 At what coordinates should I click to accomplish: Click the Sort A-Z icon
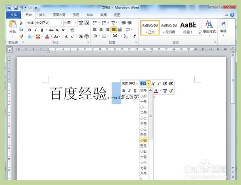(x=126, y=36)
